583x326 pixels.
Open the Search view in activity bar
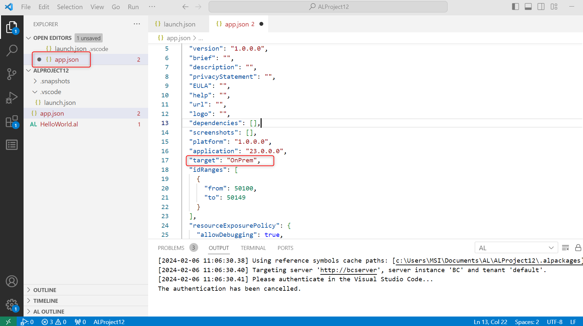[x=12, y=50]
